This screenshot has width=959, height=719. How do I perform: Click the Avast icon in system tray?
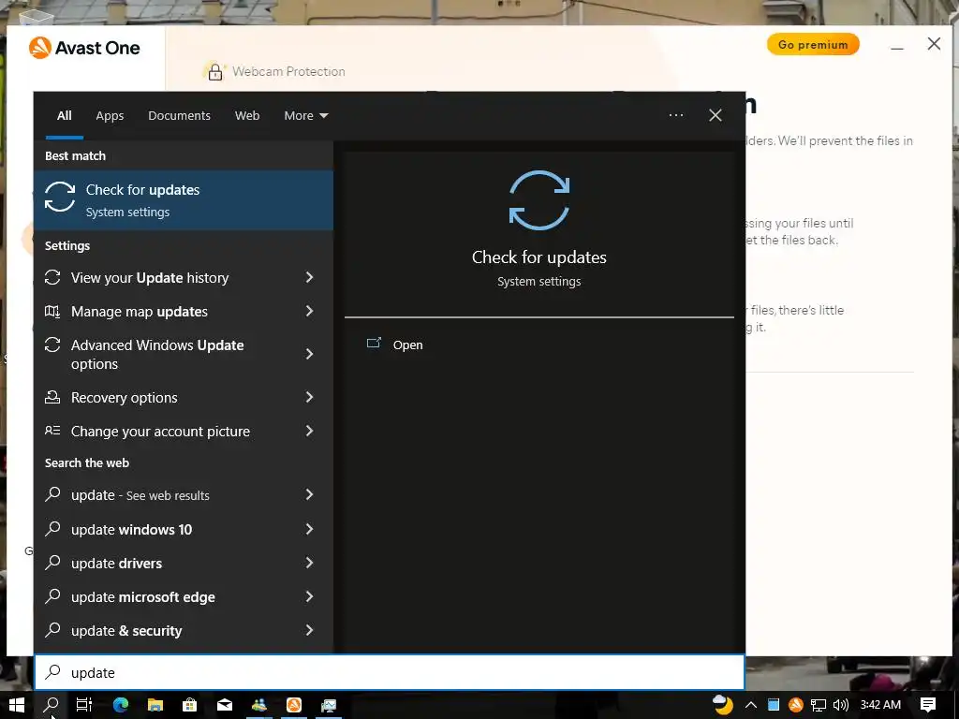[796, 705]
